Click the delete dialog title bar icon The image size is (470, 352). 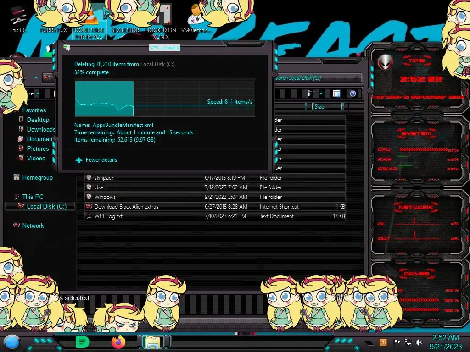67,48
